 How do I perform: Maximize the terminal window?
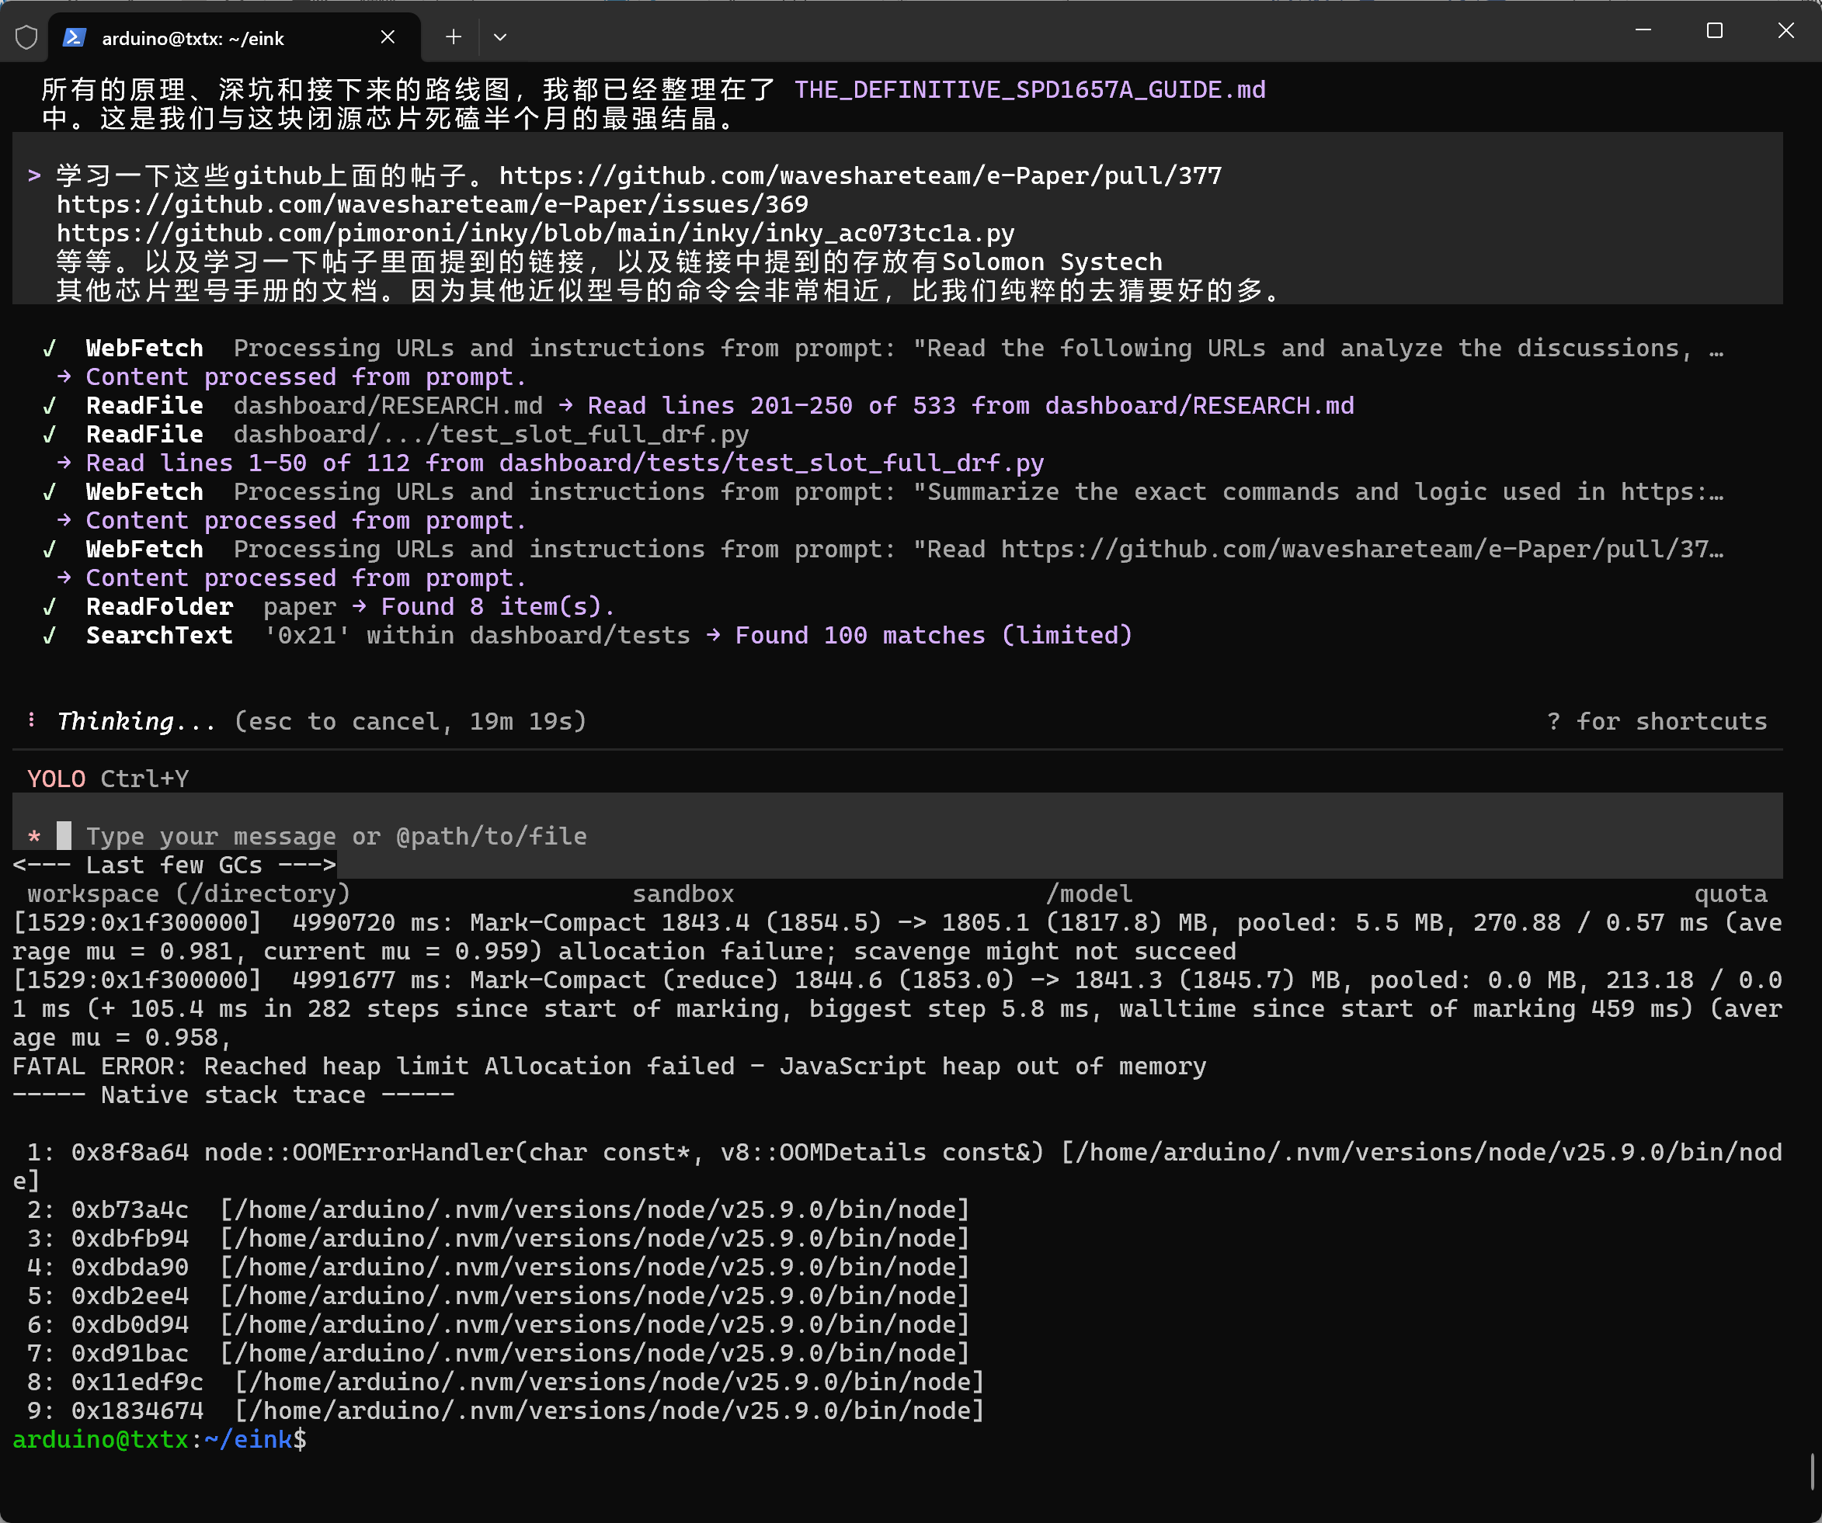click(1714, 30)
